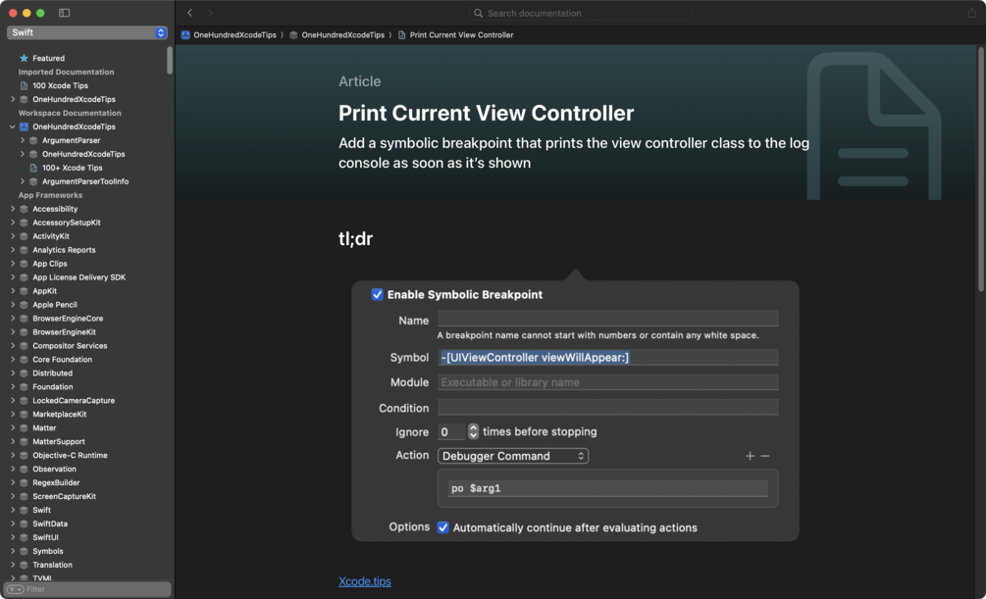Expand the Analytics Reports framework
The image size is (986, 599).
13,250
